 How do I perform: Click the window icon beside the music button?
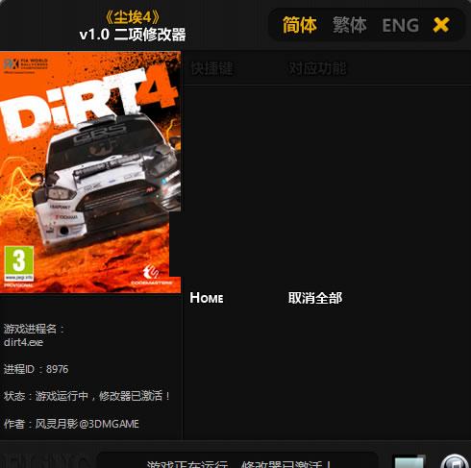[x=409, y=461]
